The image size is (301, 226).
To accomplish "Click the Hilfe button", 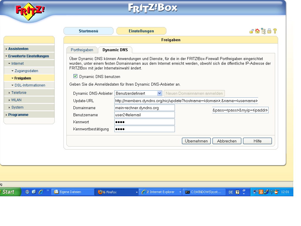I will click(257, 141).
